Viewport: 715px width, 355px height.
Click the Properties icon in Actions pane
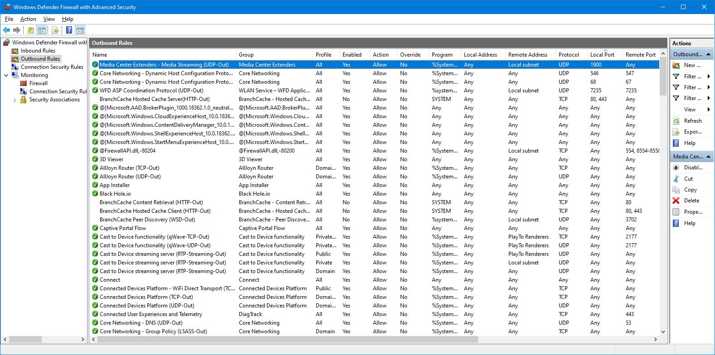pos(676,212)
